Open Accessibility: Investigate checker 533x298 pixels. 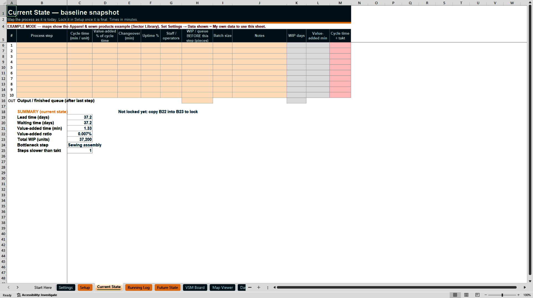(37, 295)
